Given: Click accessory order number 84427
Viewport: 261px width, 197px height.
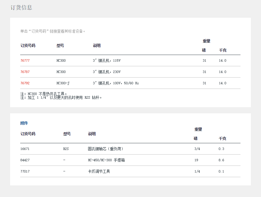Looking at the screenshot, I should tap(25, 160).
